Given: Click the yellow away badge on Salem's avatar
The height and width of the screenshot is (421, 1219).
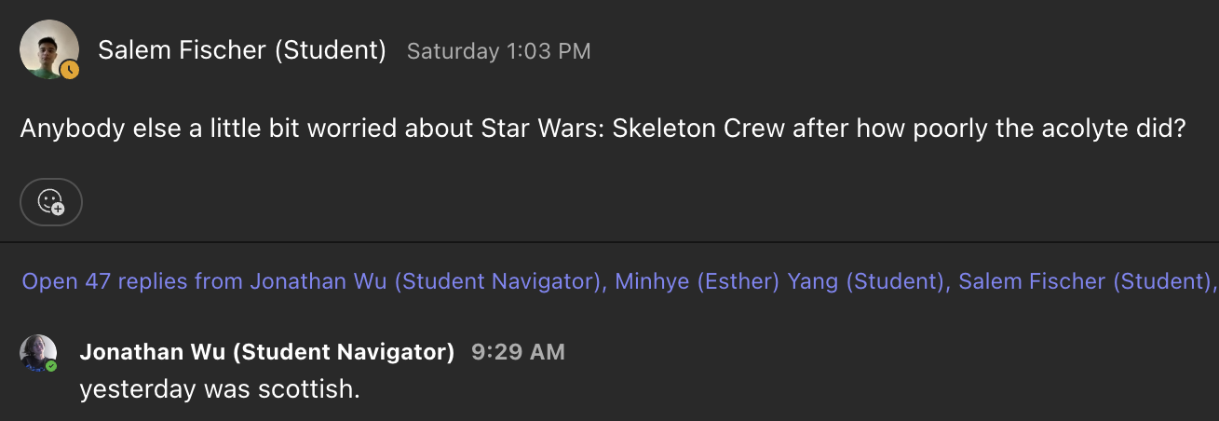Looking at the screenshot, I should click(69, 69).
